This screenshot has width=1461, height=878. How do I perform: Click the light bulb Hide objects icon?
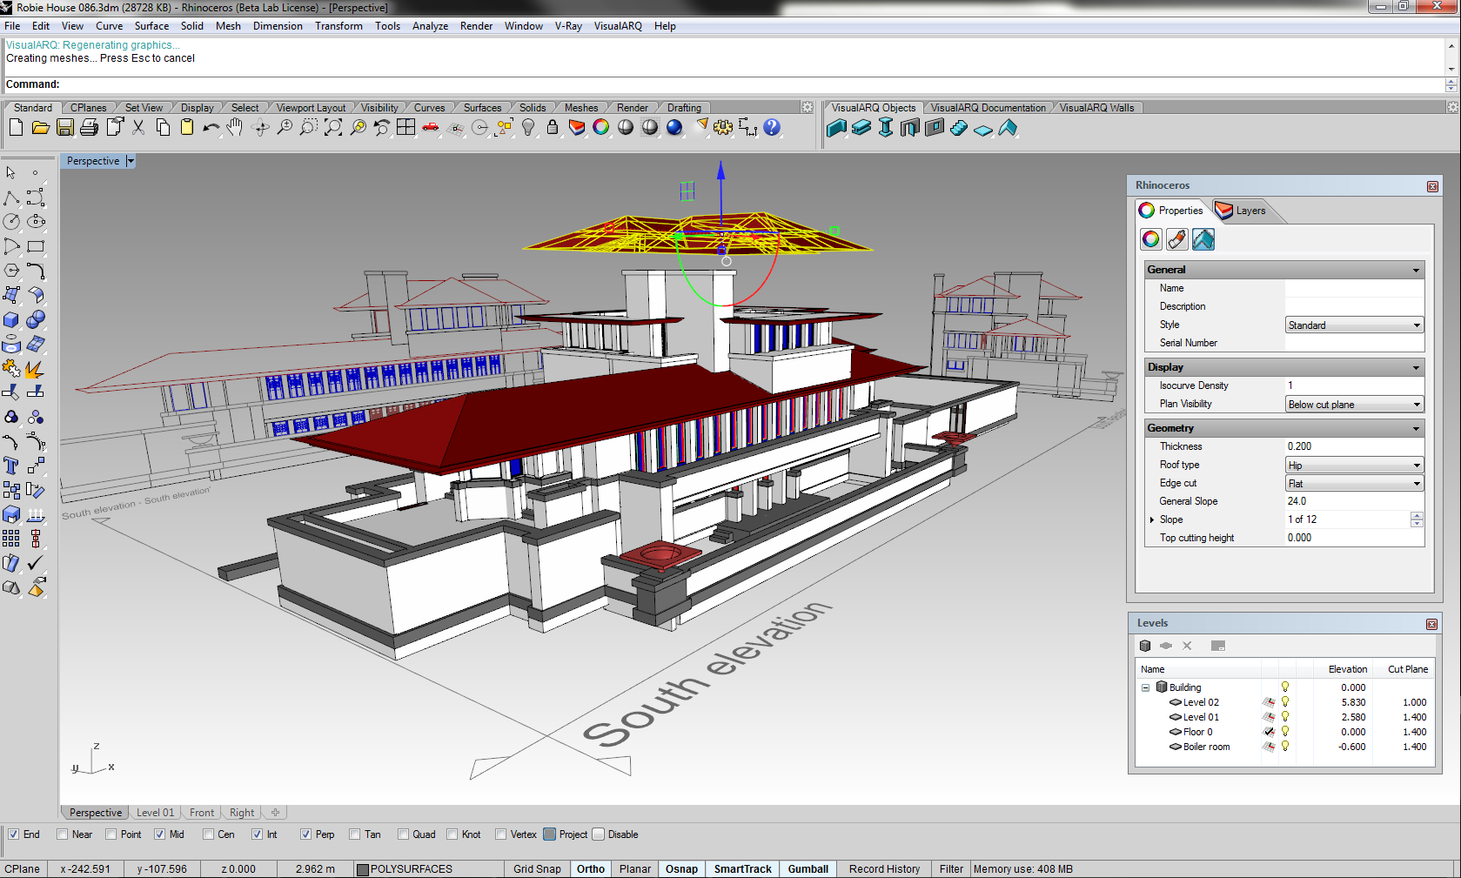tap(528, 128)
